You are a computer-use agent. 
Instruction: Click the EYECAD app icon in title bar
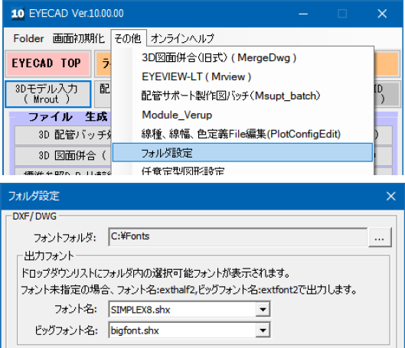point(18,14)
